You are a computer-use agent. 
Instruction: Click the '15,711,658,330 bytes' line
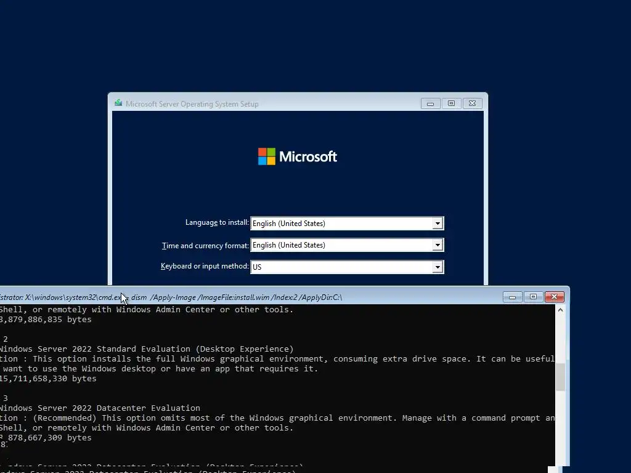tap(48, 379)
